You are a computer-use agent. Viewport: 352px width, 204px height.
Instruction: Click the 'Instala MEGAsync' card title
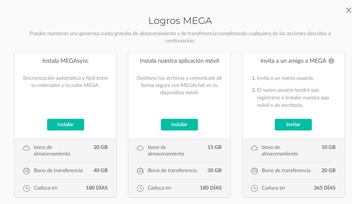[65, 61]
